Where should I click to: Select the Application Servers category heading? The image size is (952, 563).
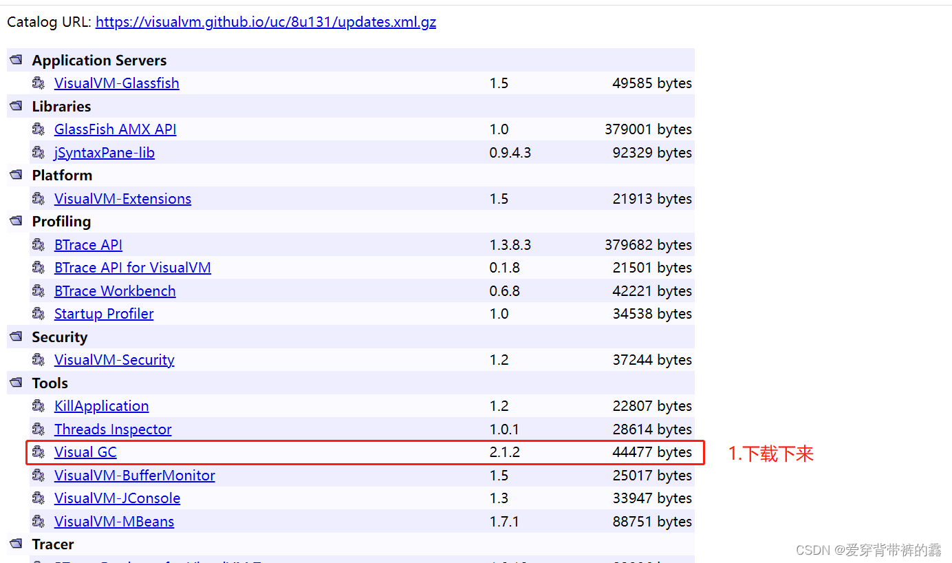click(99, 61)
